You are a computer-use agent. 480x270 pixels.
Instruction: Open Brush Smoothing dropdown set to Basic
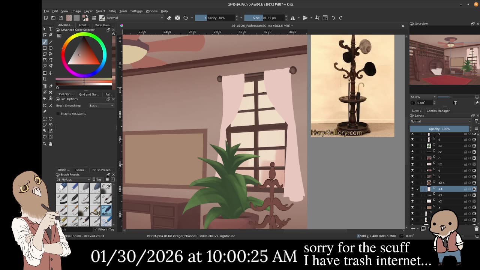click(x=101, y=105)
